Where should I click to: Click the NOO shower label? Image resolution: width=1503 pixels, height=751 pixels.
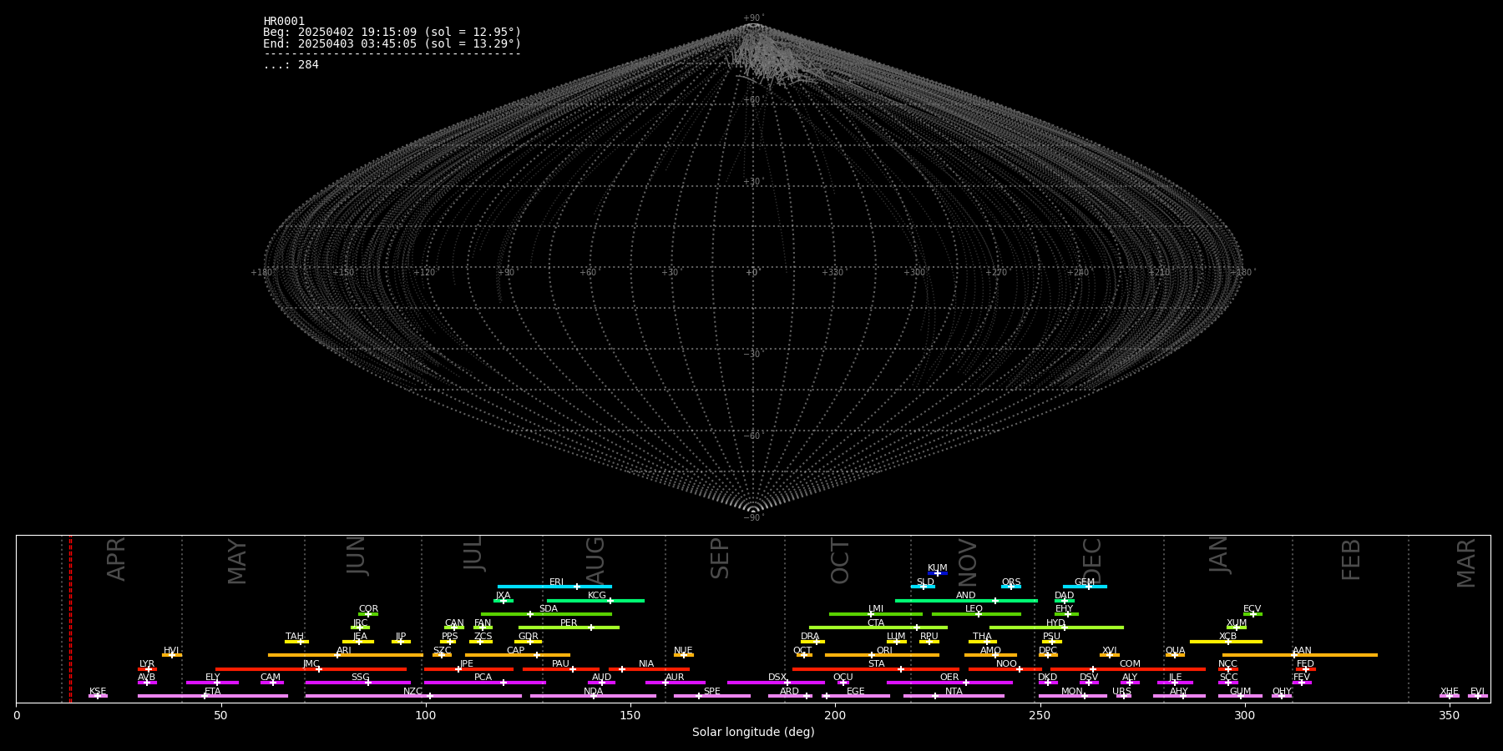(1007, 664)
